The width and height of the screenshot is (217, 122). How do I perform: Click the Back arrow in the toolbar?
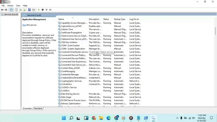2,10
